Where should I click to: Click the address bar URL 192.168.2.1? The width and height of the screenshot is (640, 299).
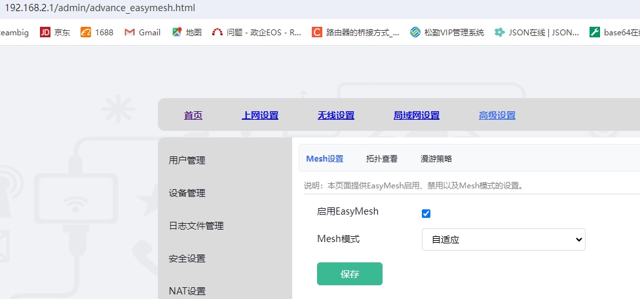[x=100, y=8]
